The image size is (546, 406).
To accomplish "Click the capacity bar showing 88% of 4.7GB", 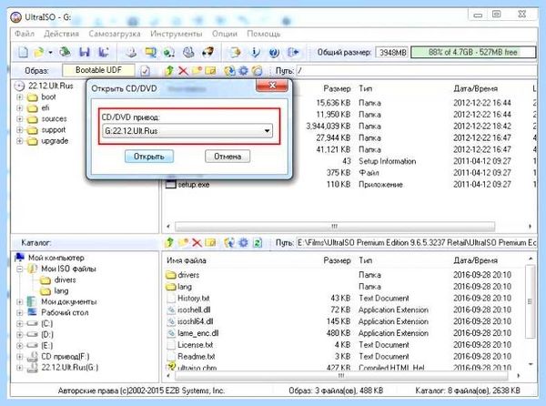I will point(473,52).
